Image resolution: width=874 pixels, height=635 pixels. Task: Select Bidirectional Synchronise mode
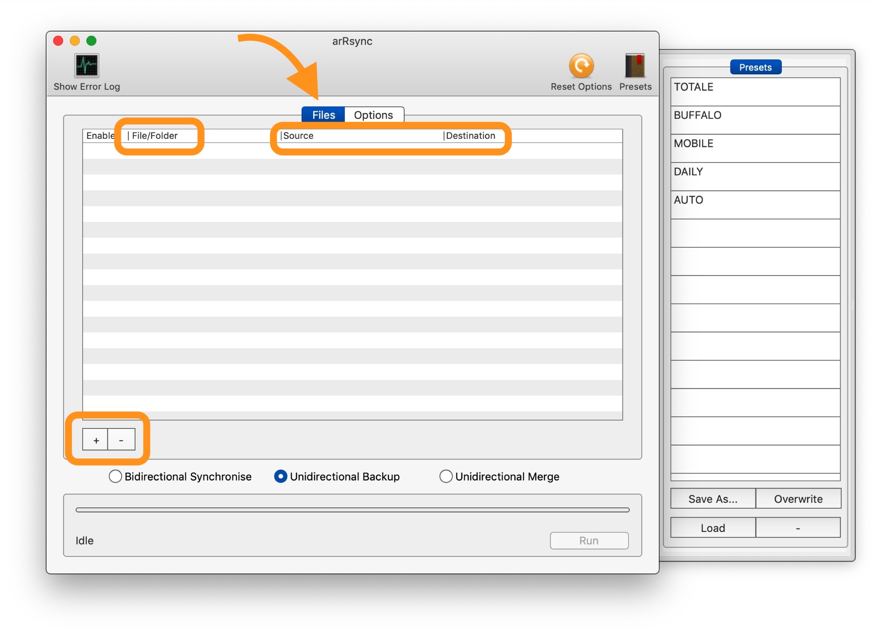[x=115, y=477]
